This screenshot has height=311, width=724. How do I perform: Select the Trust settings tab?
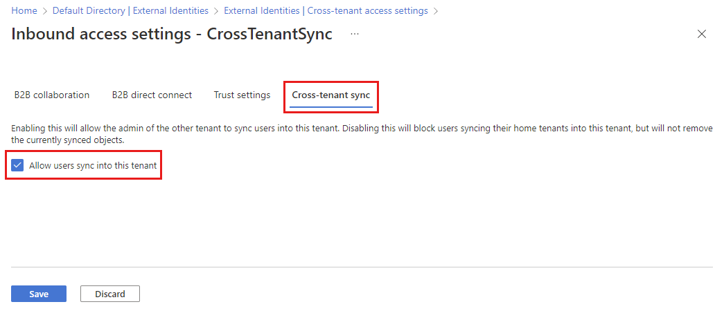pos(242,95)
